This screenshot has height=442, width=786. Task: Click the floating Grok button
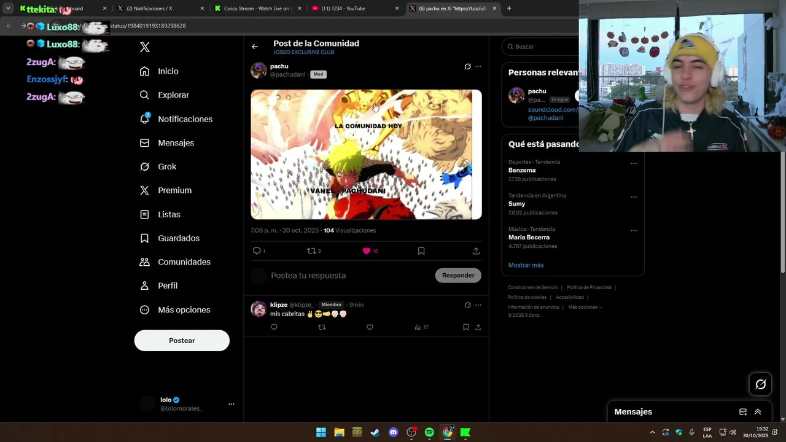click(x=761, y=384)
